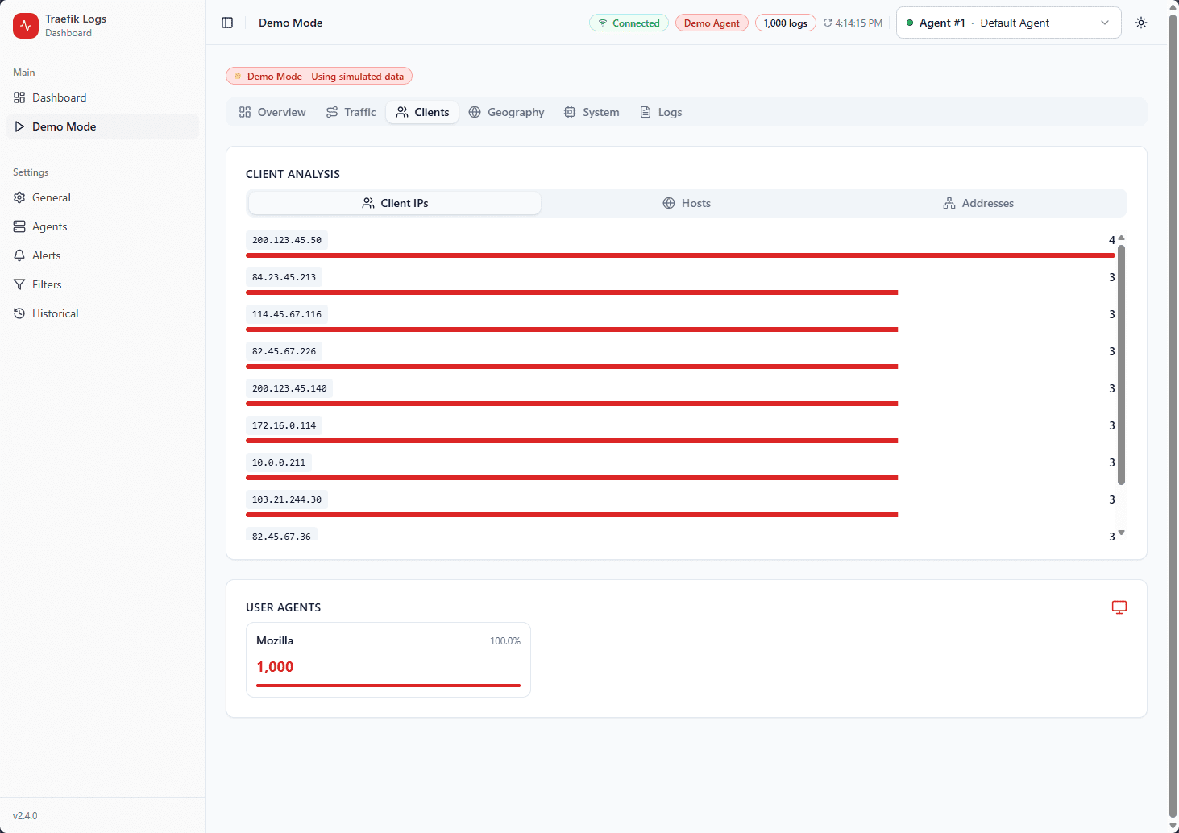Expand the Demo Mode sidebar entry
The width and height of the screenshot is (1179, 833).
click(x=64, y=126)
